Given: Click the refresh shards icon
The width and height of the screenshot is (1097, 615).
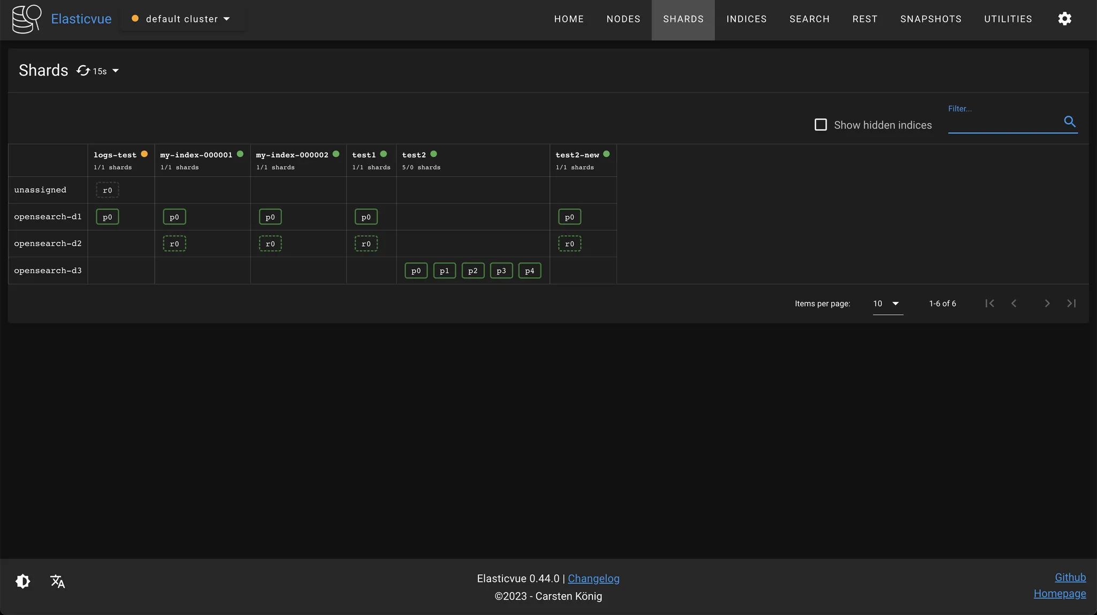Looking at the screenshot, I should pyautogui.click(x=83, y=71).
